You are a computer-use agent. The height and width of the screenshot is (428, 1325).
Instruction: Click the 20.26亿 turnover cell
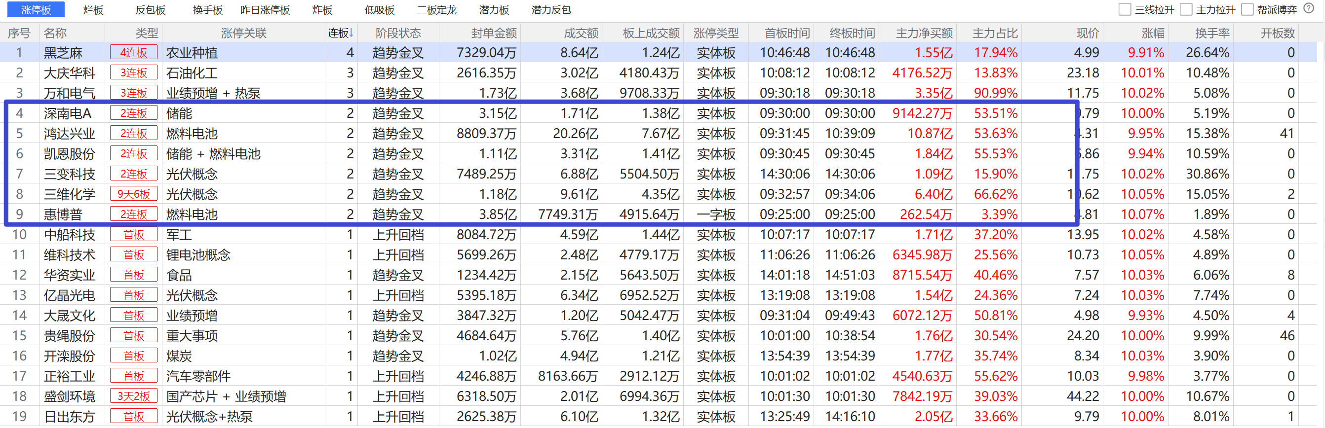pyautogui.click(x=576, y=134)
